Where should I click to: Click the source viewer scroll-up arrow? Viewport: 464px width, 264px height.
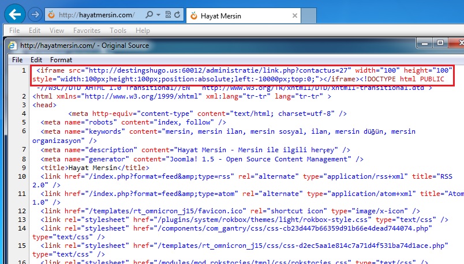(x=459, y=70)
